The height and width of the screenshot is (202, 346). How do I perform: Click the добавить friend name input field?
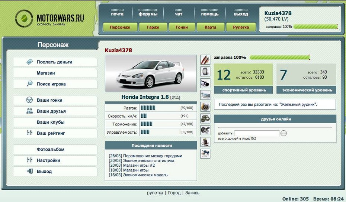(x=257, y=133)
